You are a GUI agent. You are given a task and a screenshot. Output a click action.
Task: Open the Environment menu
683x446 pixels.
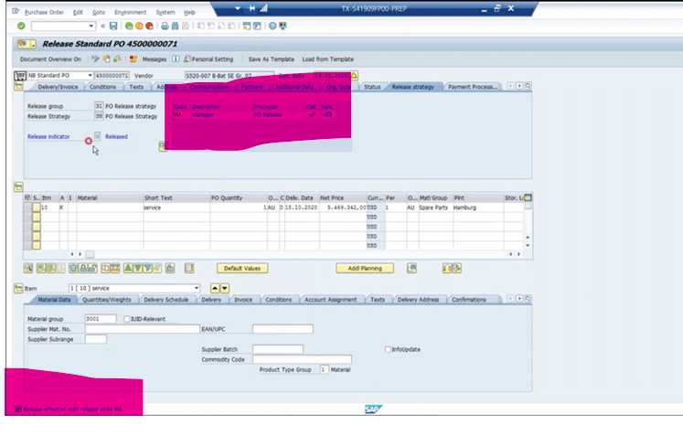click(x=130, y=12)
